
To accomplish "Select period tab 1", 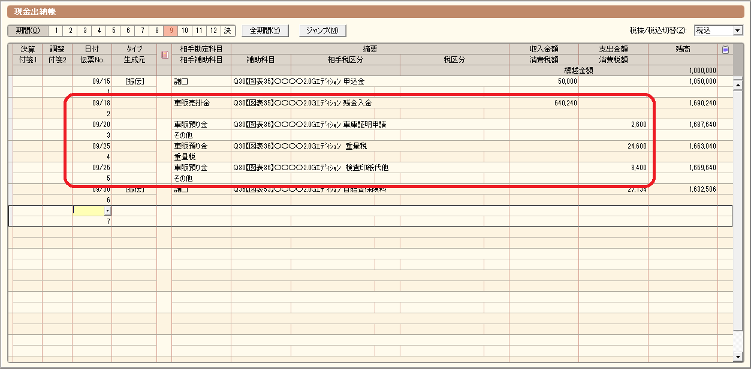I will pyautogui.click(x=56, y=31).
